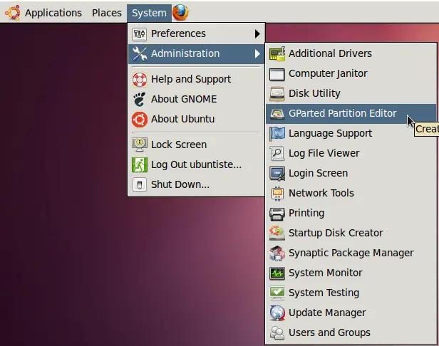Click the Computer Janitor window icon
Image resolution: width=439 pixels, height=346 pixels.
tap(277, 74)
